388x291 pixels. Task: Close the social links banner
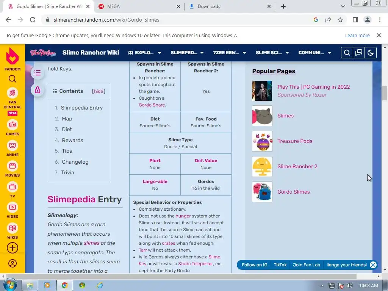point(373,265)
